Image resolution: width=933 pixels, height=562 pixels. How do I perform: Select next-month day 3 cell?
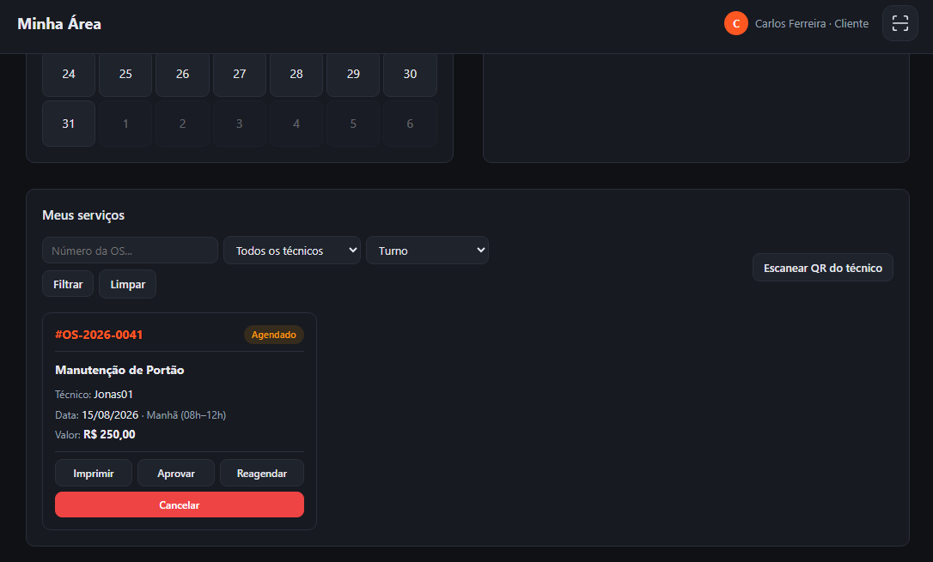[x=239, y=124]
